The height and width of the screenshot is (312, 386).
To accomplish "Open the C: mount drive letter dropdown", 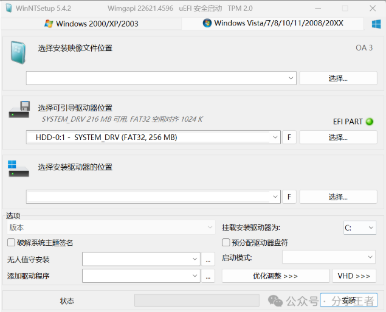I will (x=370, y=228).
